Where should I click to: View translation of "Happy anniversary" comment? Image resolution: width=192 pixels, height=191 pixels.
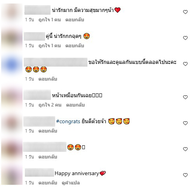pyautogui.click(x=71, y=183)
